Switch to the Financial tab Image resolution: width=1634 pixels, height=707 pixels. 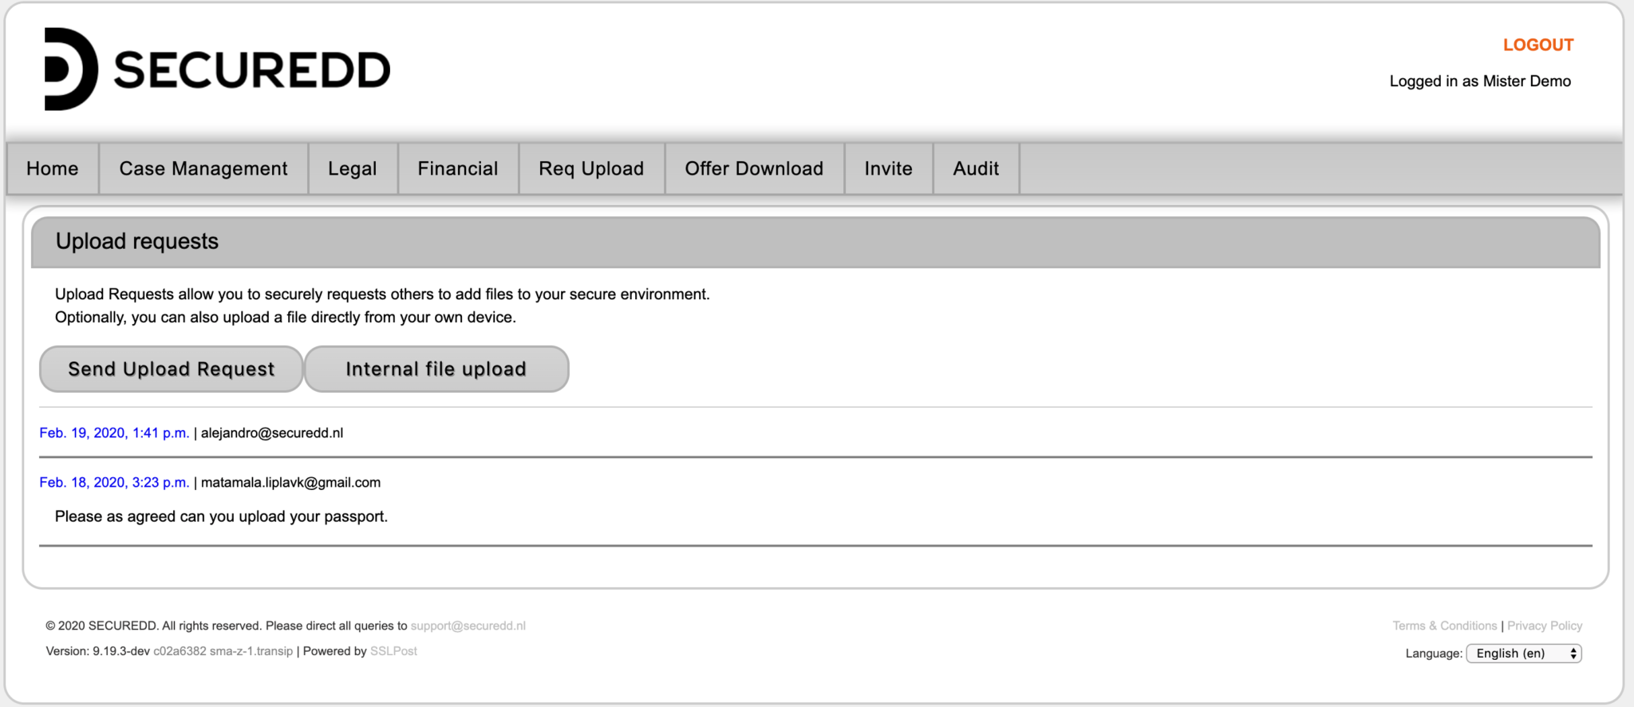tap(458, 168)
